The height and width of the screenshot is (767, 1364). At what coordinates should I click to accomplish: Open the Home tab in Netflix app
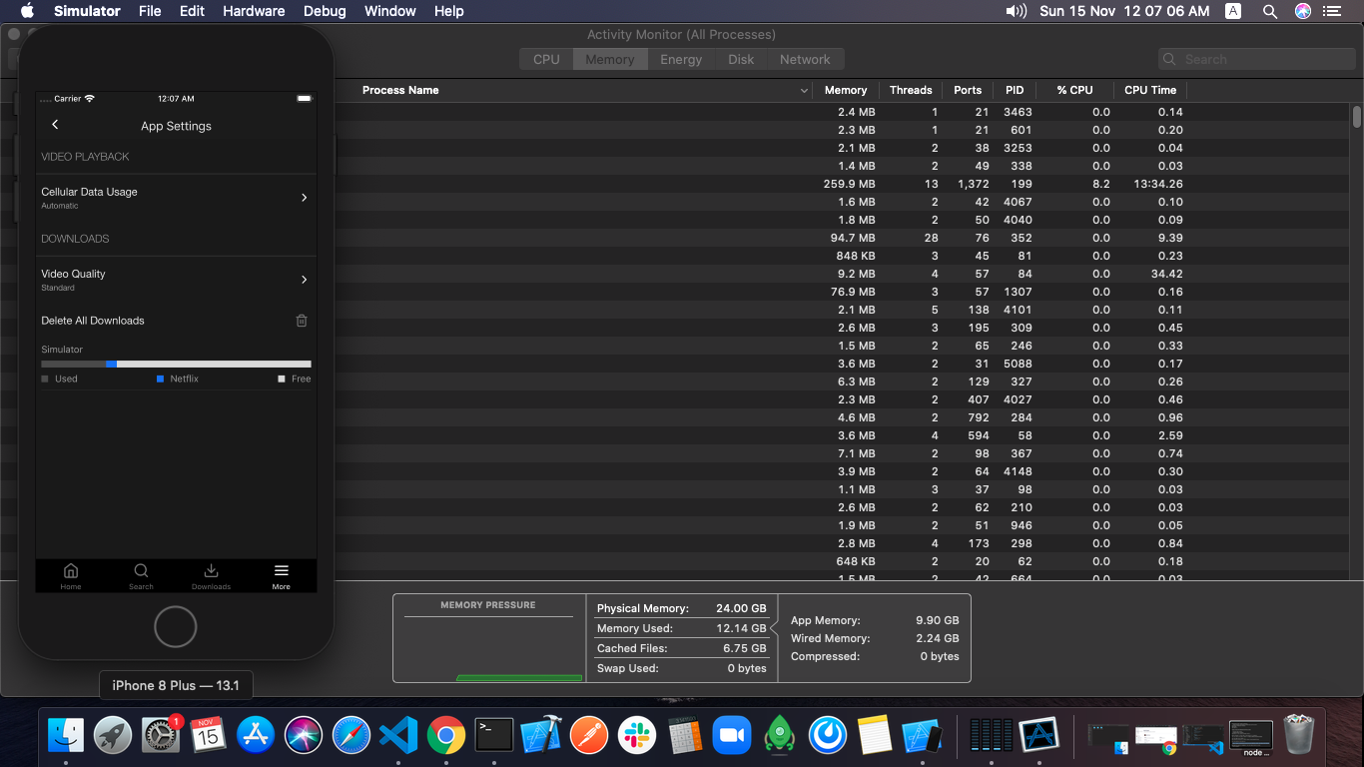[x=71, y=576]
